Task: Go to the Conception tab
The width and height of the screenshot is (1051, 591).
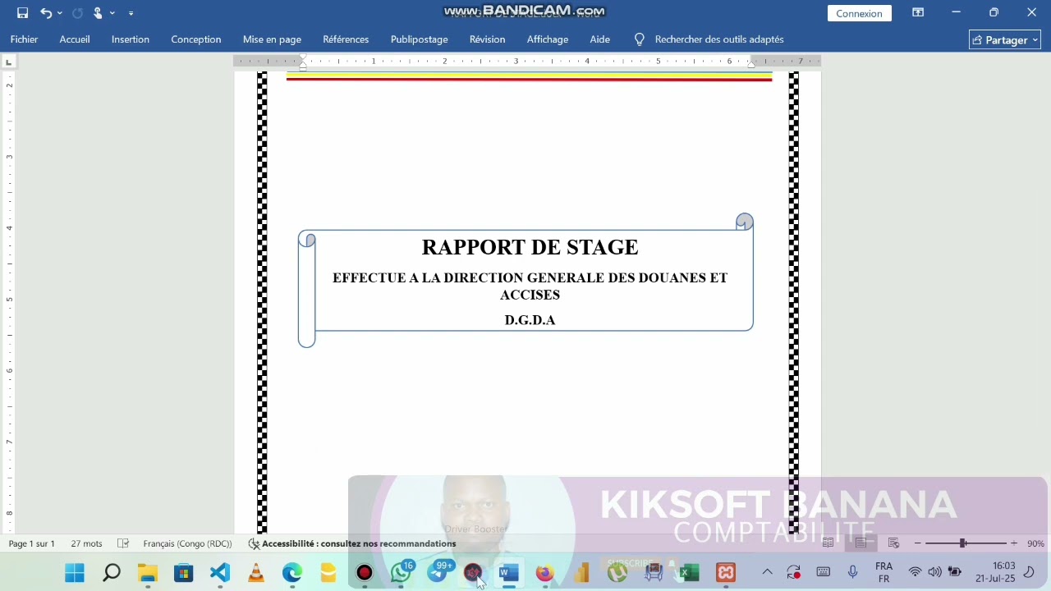Action: click(x=196, y=39)
